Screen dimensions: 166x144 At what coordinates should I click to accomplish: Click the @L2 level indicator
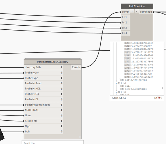pyautogui.click(x=120, y=98)
